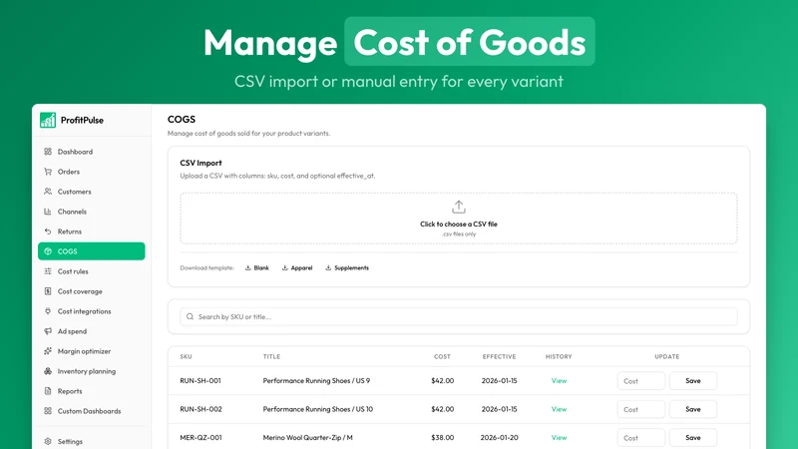Select the active COGS menu item
Viewport: 798px width, 449px height.
tap(91, 251)
